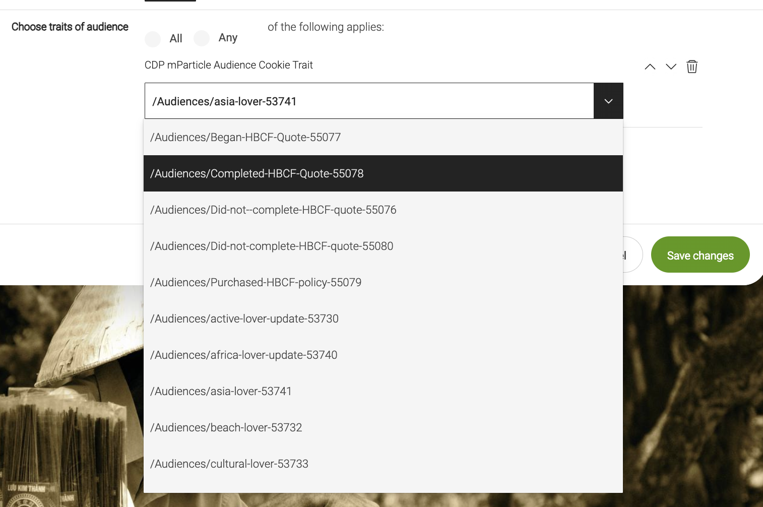
Task: Collapse the audience dropdown arrow
Action: coord(608,101)
